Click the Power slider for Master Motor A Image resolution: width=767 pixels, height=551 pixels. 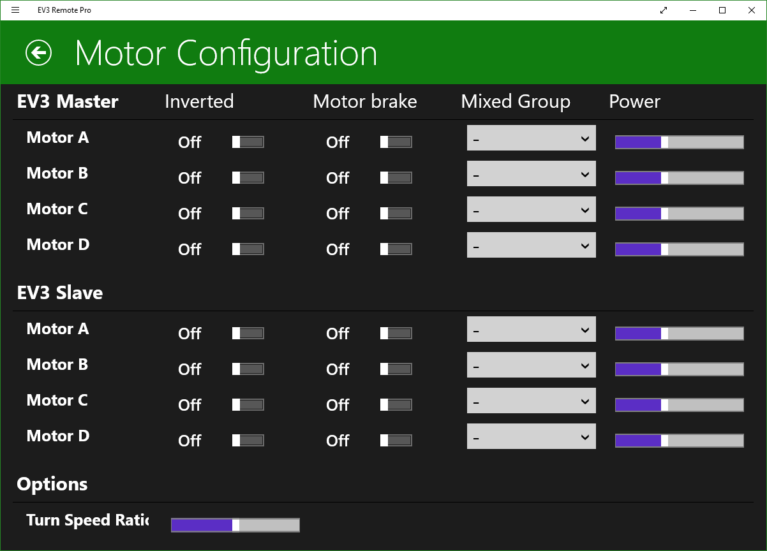(x=679, y=142)
